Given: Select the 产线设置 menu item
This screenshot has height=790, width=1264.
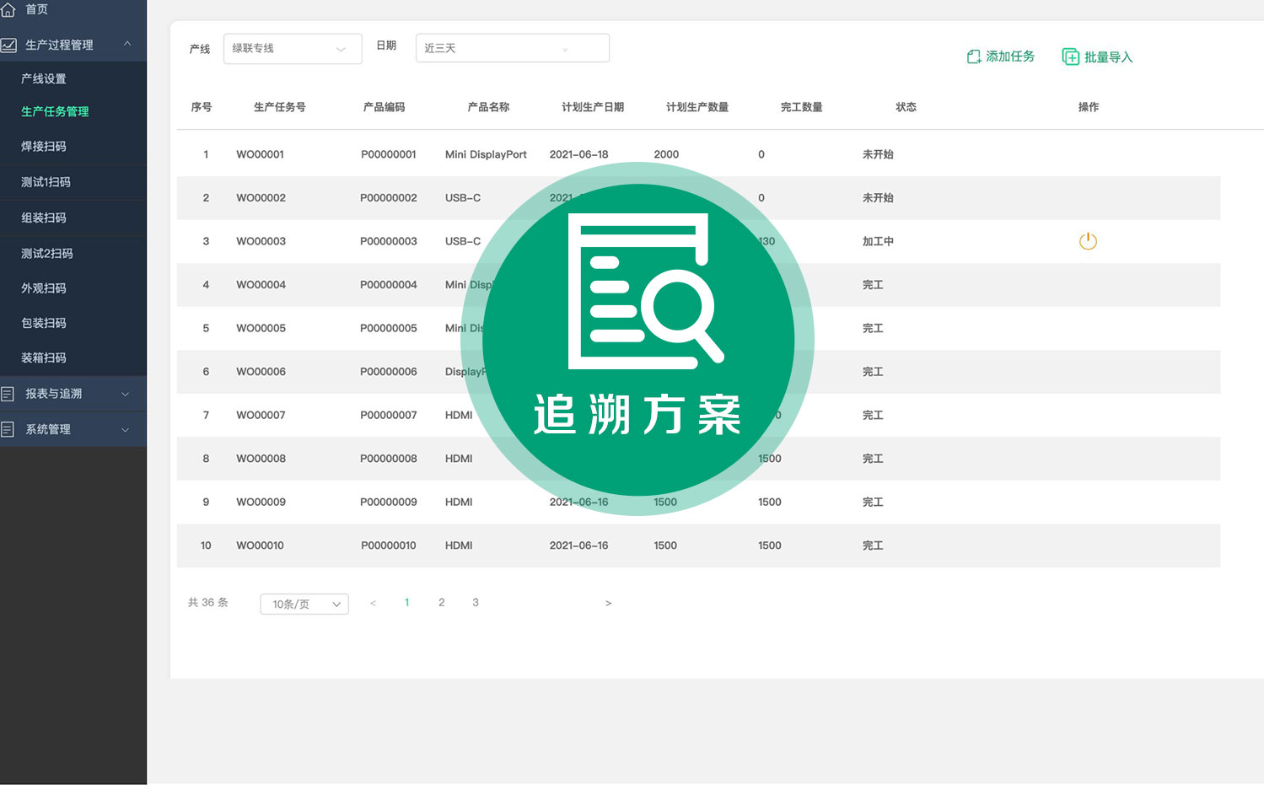Looking at the screenshot, I should click(x=44, y=78).
